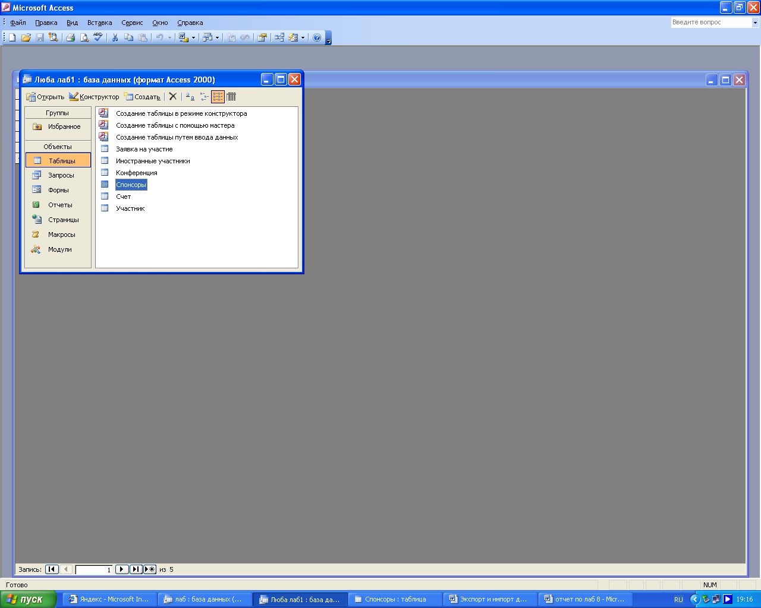Click the Copy toolbar icon
Image resolution: width=761 pixels, height=608 pixels.
(128, 37)
